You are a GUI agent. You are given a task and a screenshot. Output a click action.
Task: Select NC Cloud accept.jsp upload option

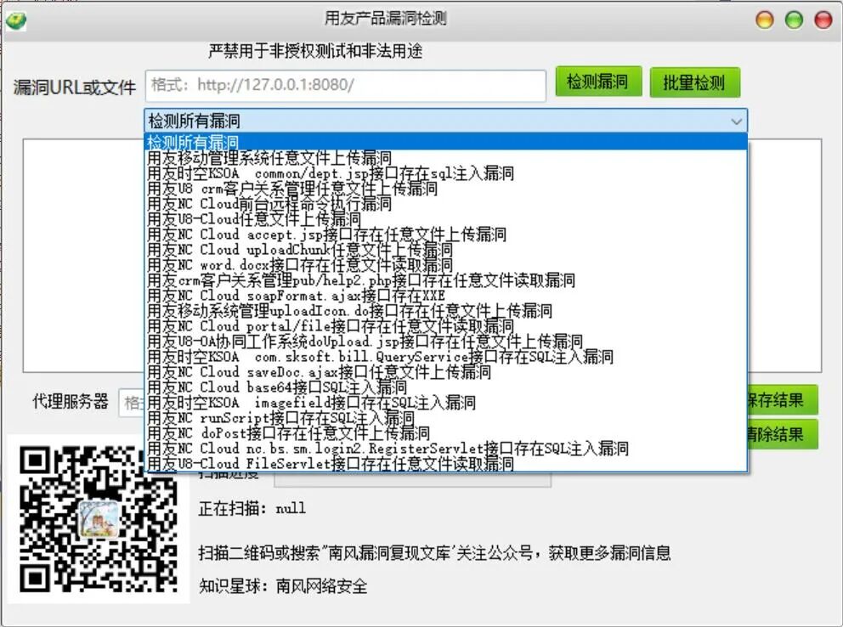click(445, 234)
